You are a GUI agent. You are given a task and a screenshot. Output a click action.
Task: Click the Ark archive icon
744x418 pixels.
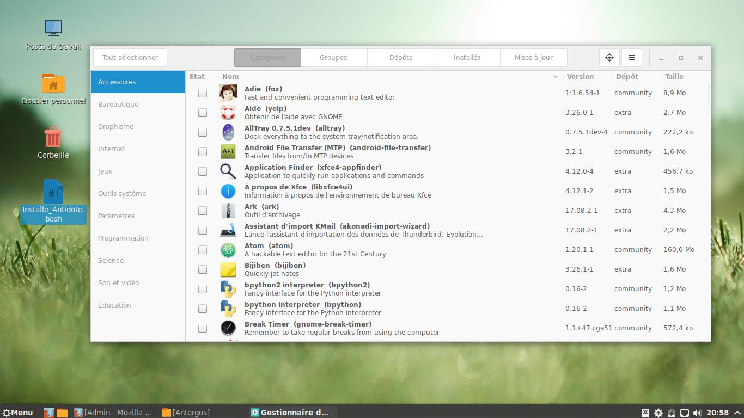[x=228, y=211]
